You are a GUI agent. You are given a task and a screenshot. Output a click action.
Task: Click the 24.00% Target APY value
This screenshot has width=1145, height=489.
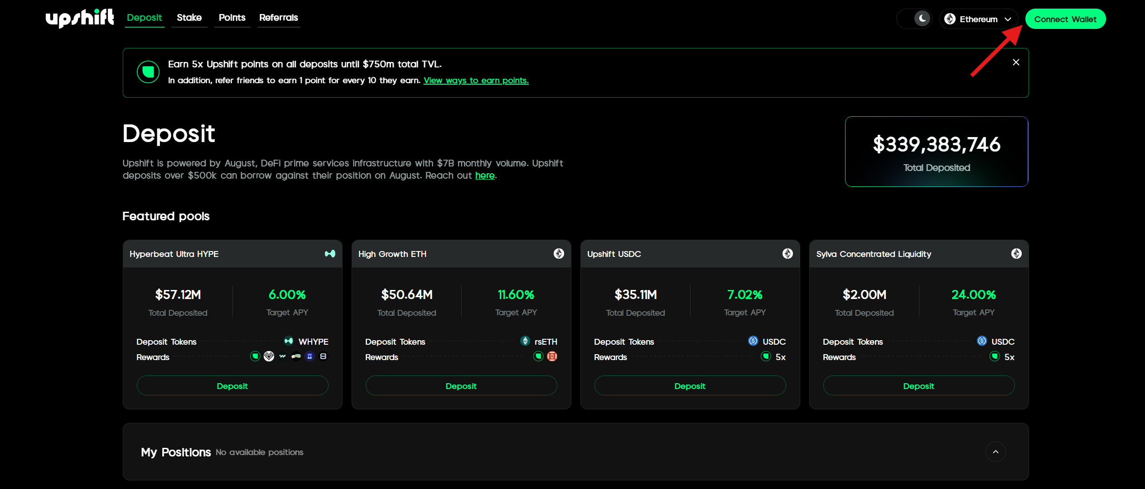pos(974,295)
